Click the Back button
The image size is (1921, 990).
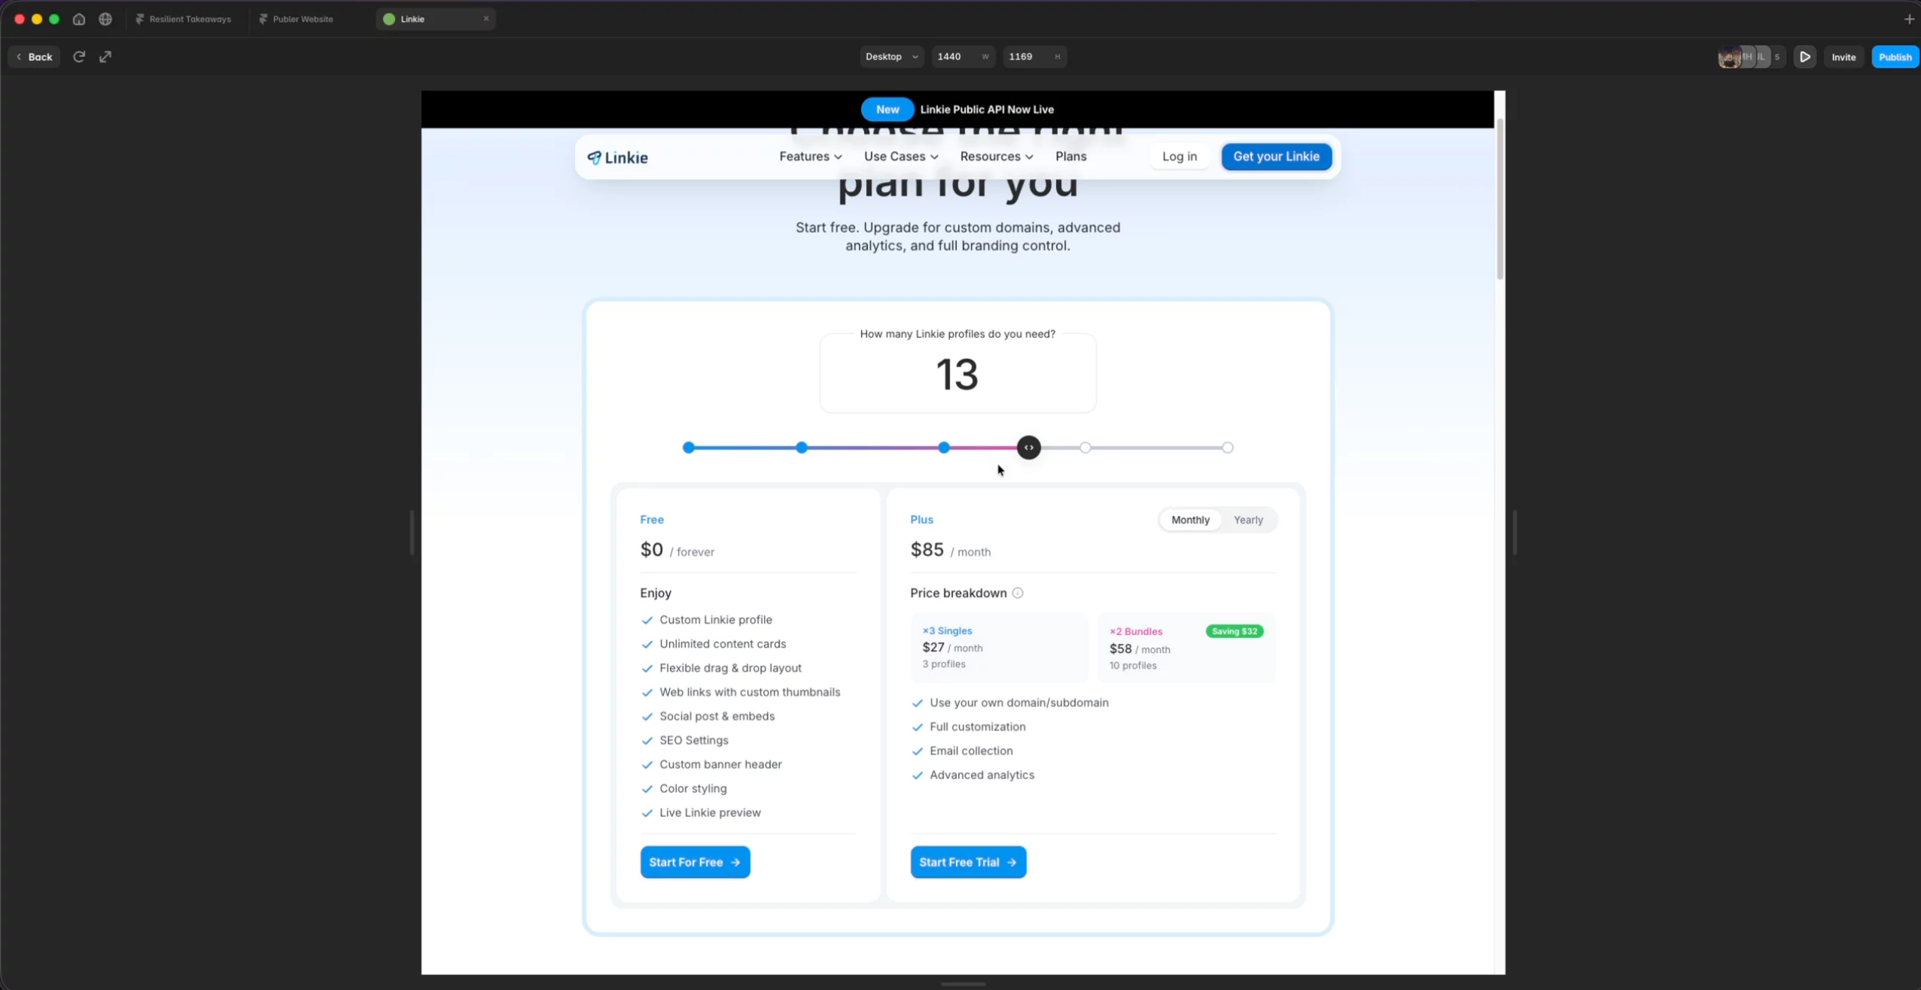tap(34, 56)
